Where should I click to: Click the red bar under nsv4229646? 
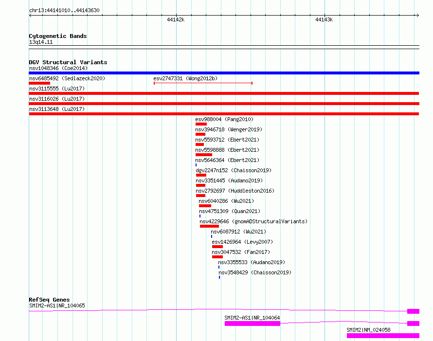point(209,226)
